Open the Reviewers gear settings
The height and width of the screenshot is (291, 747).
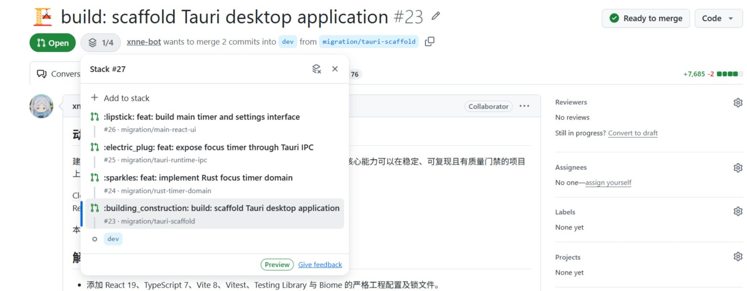click(738, 102)
